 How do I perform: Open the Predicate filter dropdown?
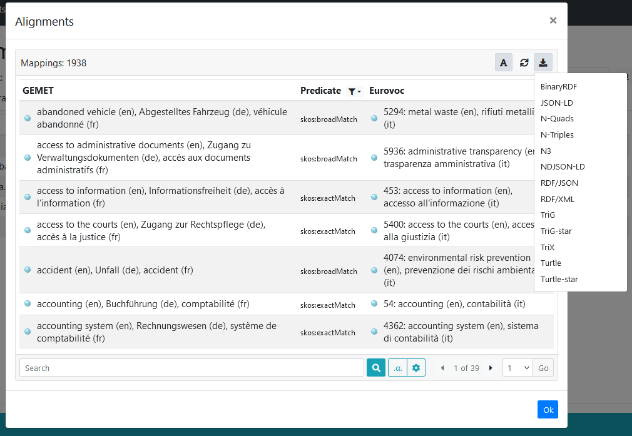[x=354, y=91]
